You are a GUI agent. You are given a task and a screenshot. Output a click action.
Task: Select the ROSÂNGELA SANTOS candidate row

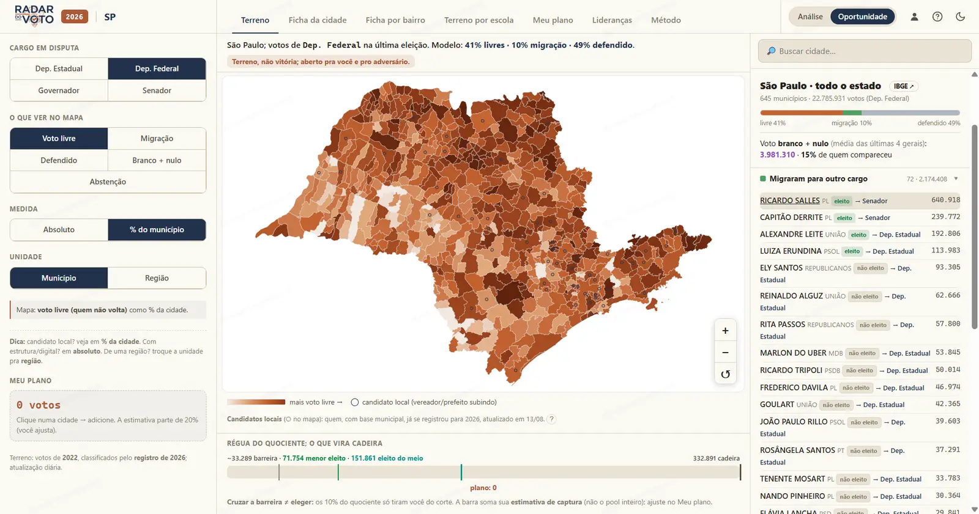[860, 456]
